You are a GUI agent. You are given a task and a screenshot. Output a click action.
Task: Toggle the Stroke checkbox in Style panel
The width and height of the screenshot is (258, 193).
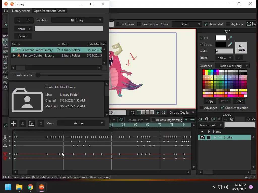tap(201, 45)
